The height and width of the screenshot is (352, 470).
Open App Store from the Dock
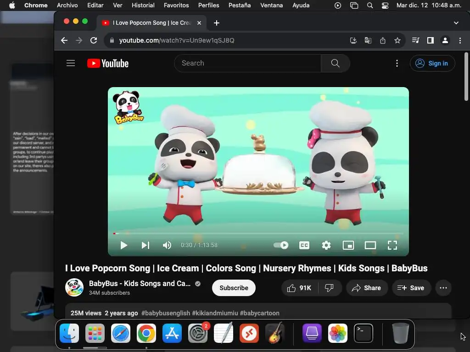172,333
